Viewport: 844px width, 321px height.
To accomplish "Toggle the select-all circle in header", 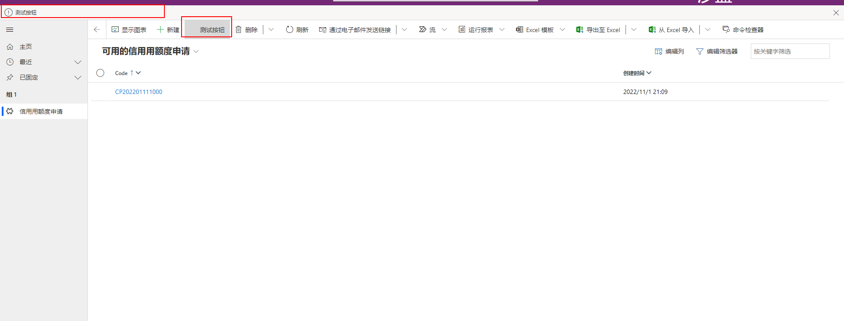I will [100, 73].
